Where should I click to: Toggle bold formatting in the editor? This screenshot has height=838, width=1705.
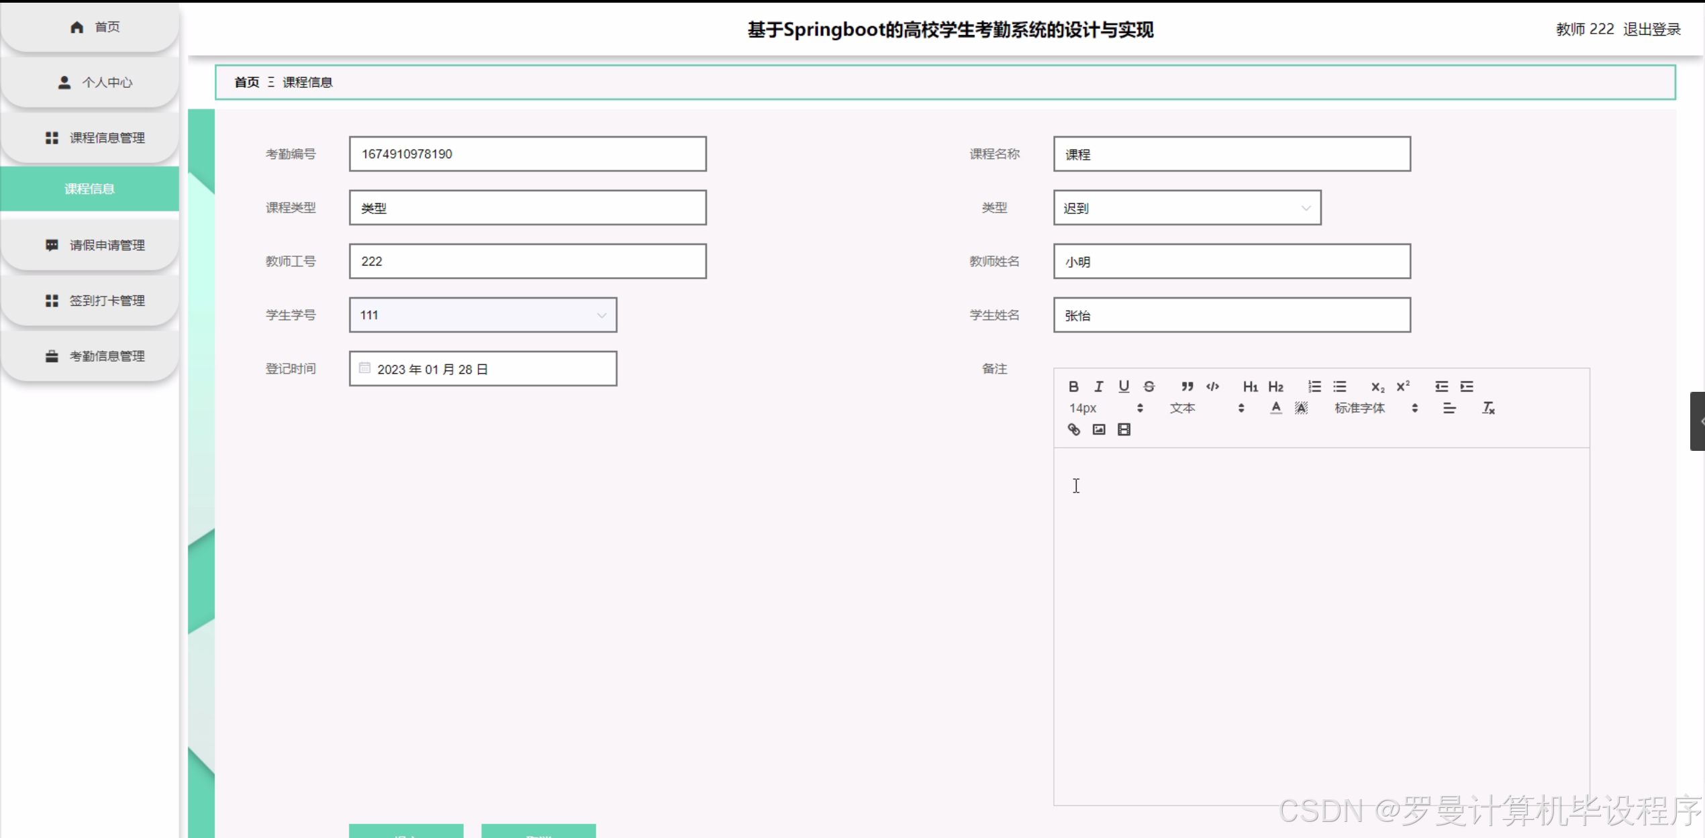[1073, 386]
